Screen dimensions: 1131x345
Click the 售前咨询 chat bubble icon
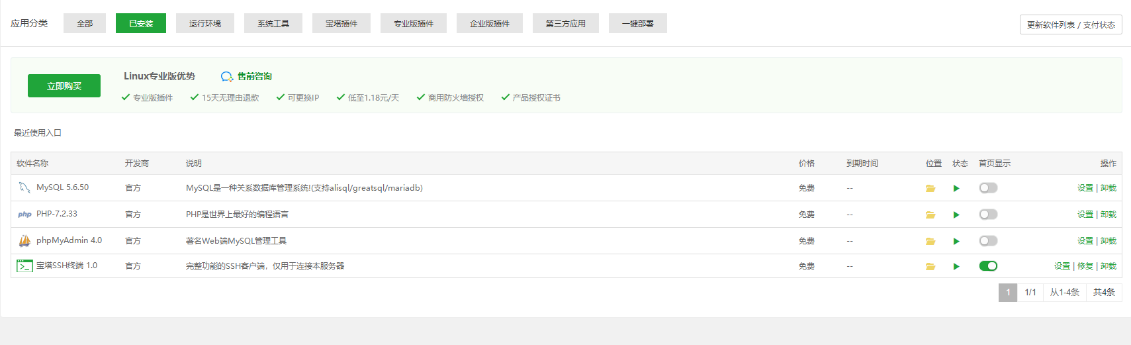(227, 77)
